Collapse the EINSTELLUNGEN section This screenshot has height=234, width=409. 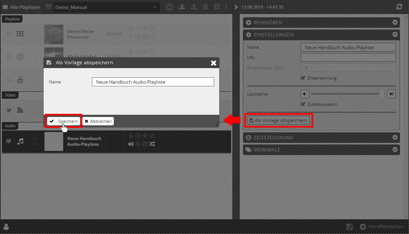coord(395,35)
